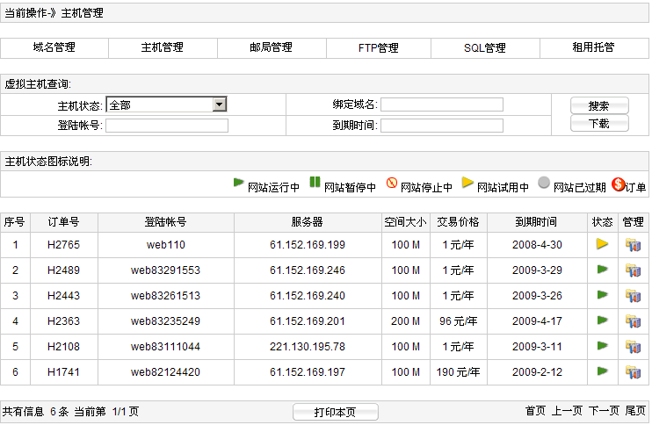652x425 pixels.
Task: Click the green running flag for H2108
Action: (x=603, y=346)
